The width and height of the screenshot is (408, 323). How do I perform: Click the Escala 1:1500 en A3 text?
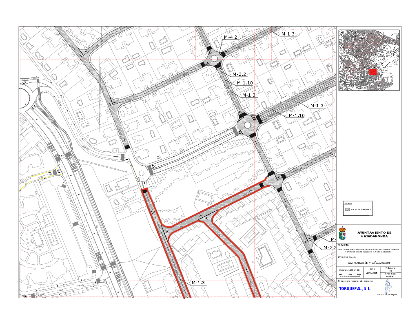(350, 270)
